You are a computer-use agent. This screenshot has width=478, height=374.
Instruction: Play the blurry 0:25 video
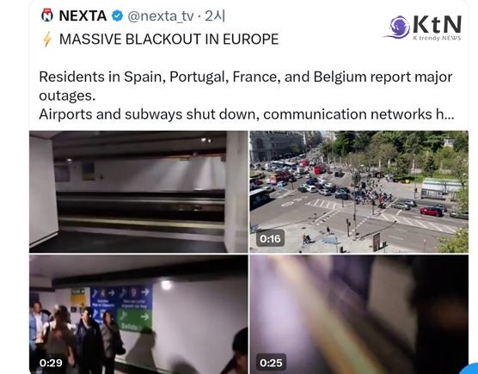coord(358,315)
